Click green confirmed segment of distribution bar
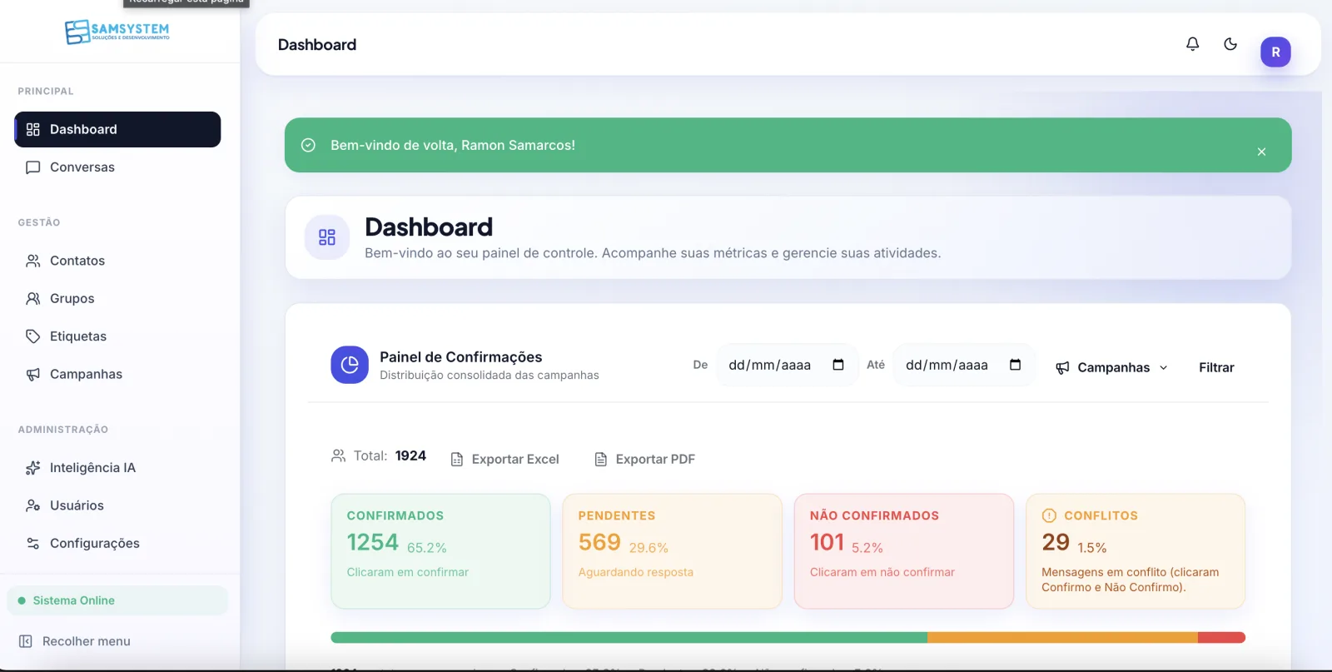The image size is (1332, 672). click(x=629, y=637)
